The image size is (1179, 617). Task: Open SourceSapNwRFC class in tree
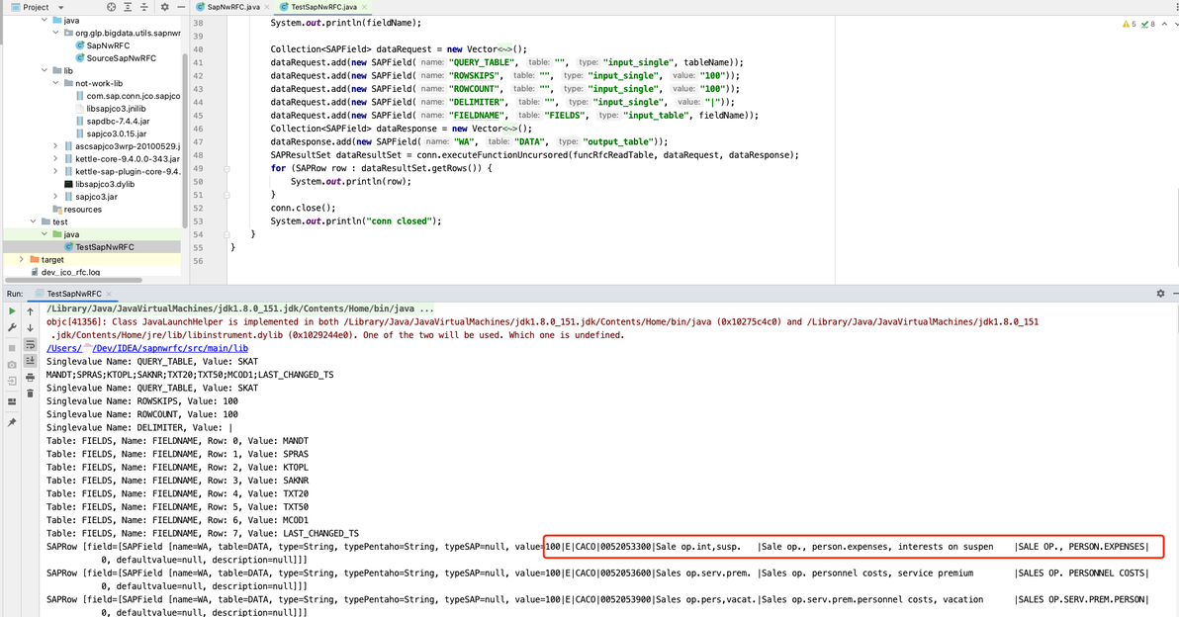click(x=121, y=58)
